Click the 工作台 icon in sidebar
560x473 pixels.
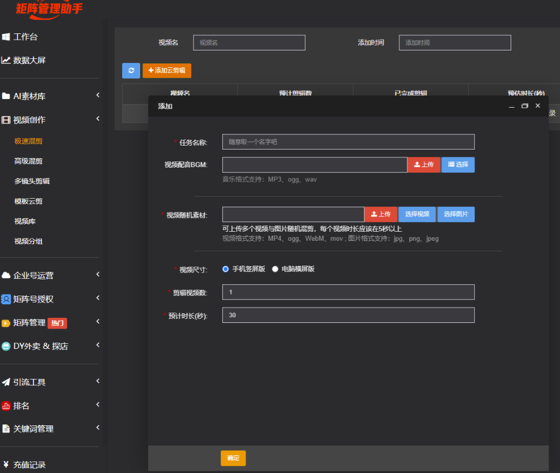point(6,37)
